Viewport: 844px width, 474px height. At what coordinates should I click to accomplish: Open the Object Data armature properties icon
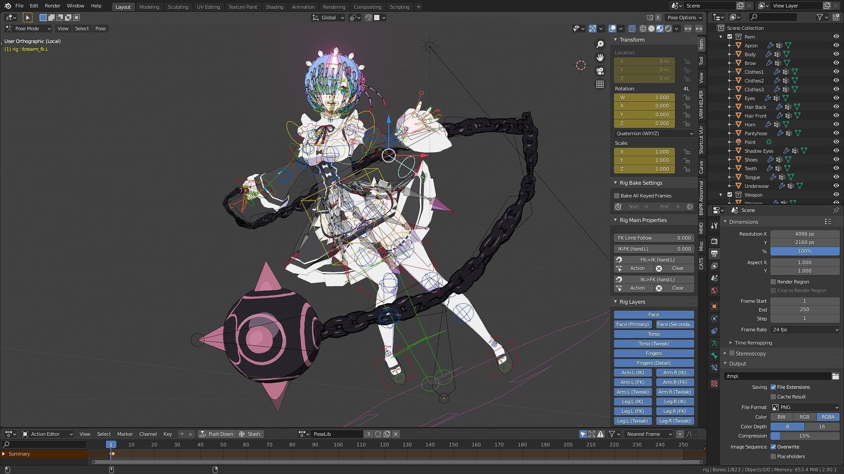[x=714, y=343]
